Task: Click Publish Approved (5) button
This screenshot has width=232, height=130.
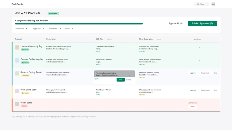Action: [x=202, y=23]
